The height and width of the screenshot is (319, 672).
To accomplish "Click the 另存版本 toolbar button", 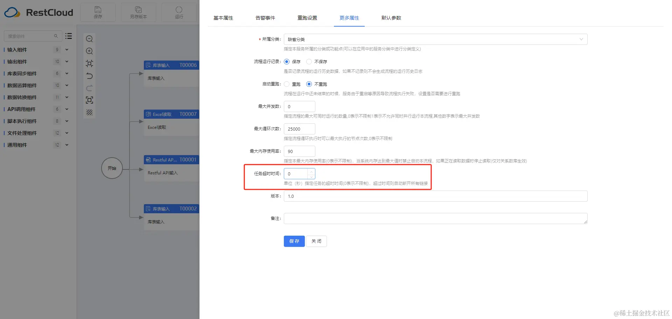I will [x=139, y=12].
